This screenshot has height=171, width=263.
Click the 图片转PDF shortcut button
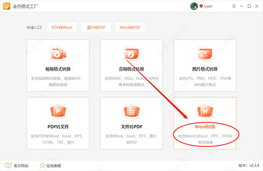pyautogui.click(x=96, y=27)
